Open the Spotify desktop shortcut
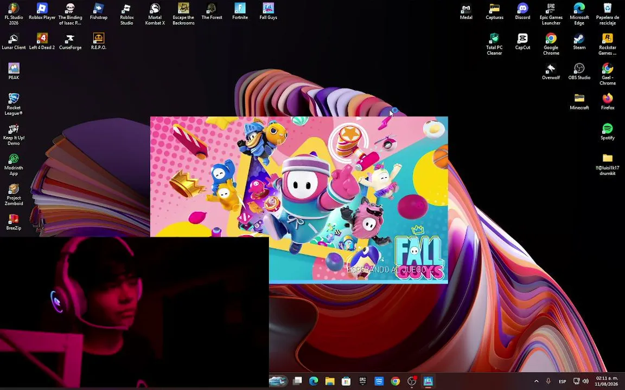 (x=608, y=132)
